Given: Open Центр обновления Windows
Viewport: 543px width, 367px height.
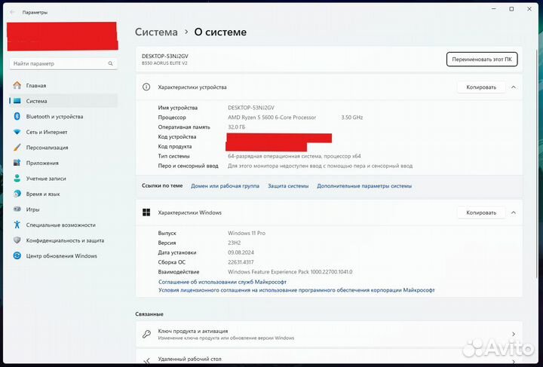Looking at the screenshot, I should [x=62, y=255].
